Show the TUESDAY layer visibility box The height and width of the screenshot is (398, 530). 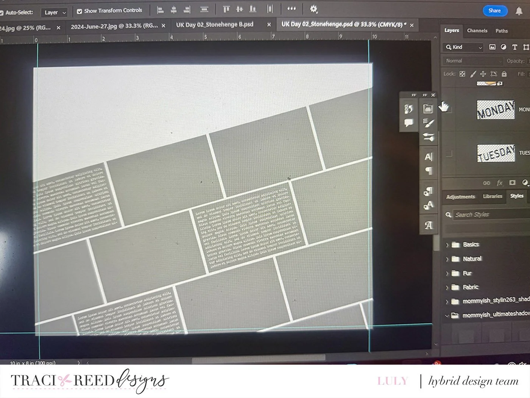click(449, 154)
